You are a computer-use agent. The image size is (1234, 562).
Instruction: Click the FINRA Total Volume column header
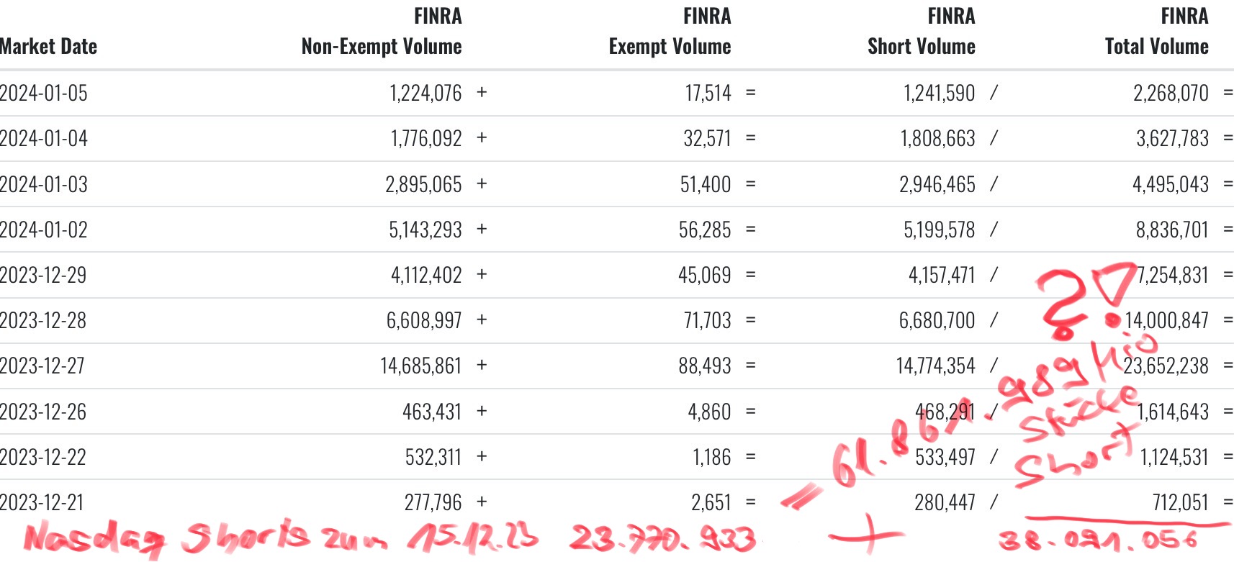[1156, 32]
